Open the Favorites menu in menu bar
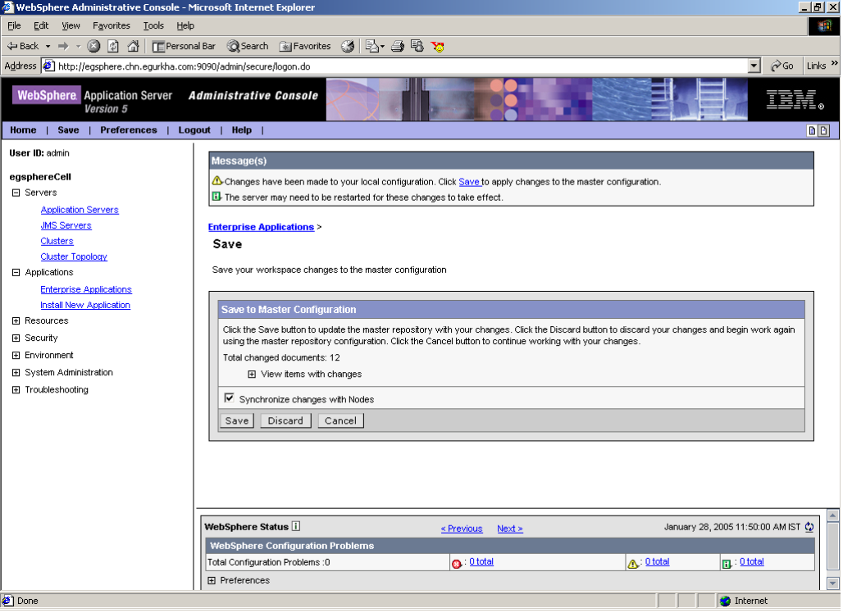 tap(112, 25)
